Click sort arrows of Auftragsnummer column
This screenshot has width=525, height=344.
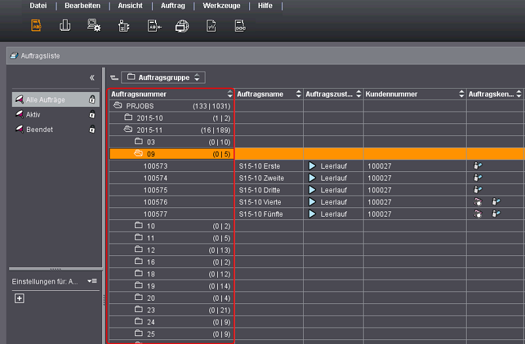[x=230, y=94]
